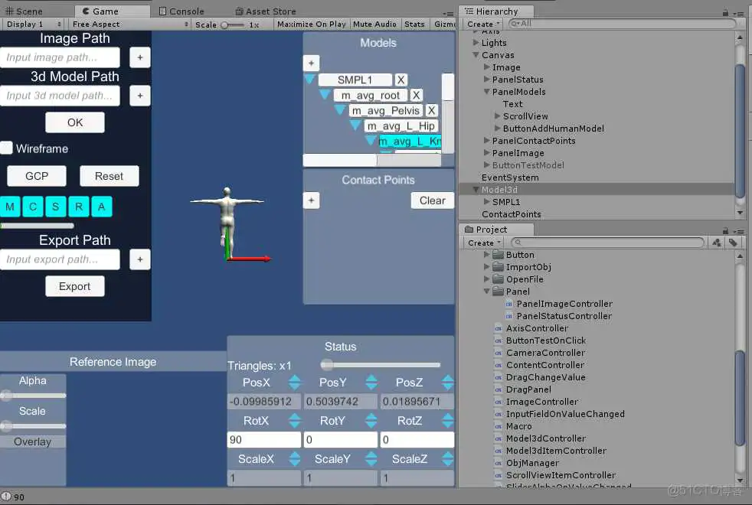Click the Clear button in Contact Points
Viewport: 752px width, 505px height.
pos(432,200)
